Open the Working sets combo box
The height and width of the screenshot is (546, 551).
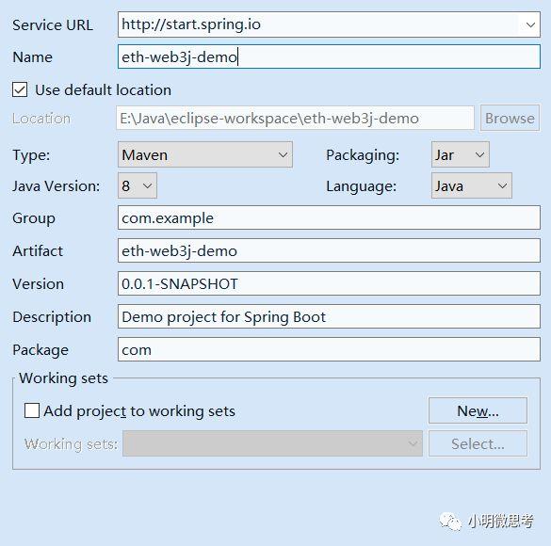pyautogui.click(x=272, y=443)
